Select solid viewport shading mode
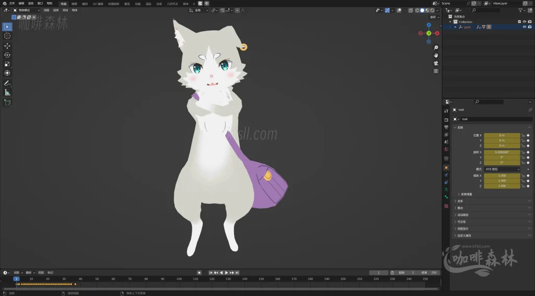This screenshot has height=296, width=535. pyautogui.click(x=422, y=10)
